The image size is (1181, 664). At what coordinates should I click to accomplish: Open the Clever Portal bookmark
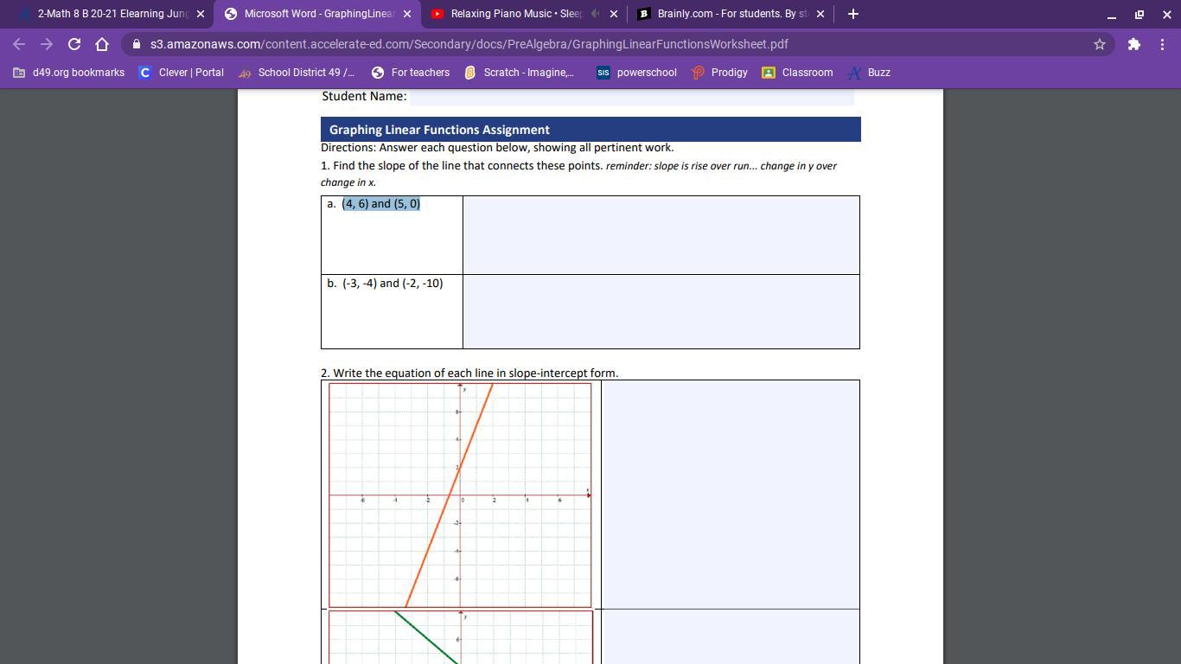tap(182, 73)
